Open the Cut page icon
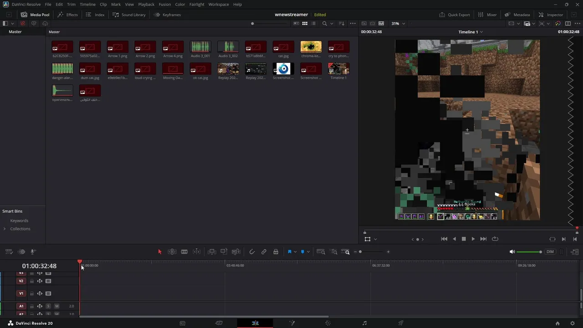 coord(219,323)
